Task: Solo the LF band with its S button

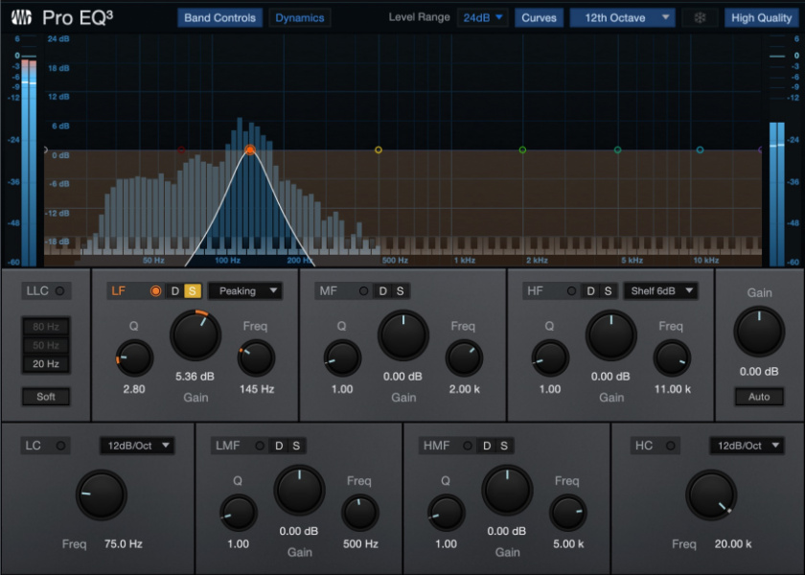Action: pyautogui.click(x=192, y=290)
